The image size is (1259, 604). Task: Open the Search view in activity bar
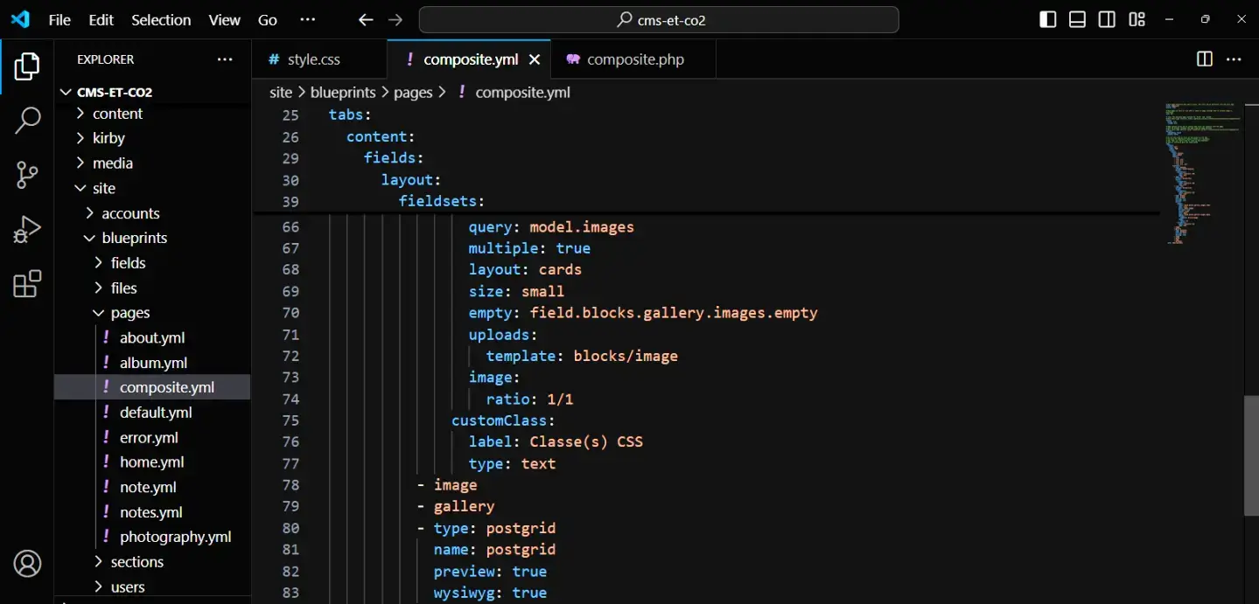[27, 121]
